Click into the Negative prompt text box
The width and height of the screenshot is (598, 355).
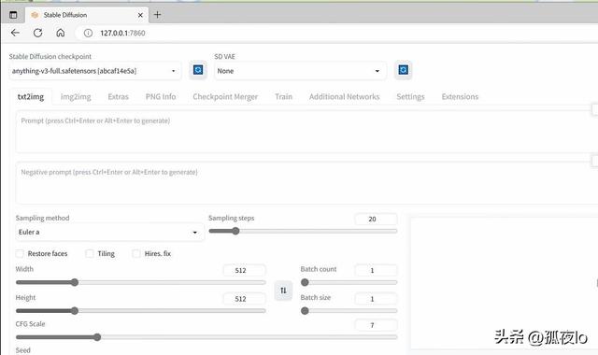click(306, 183)
